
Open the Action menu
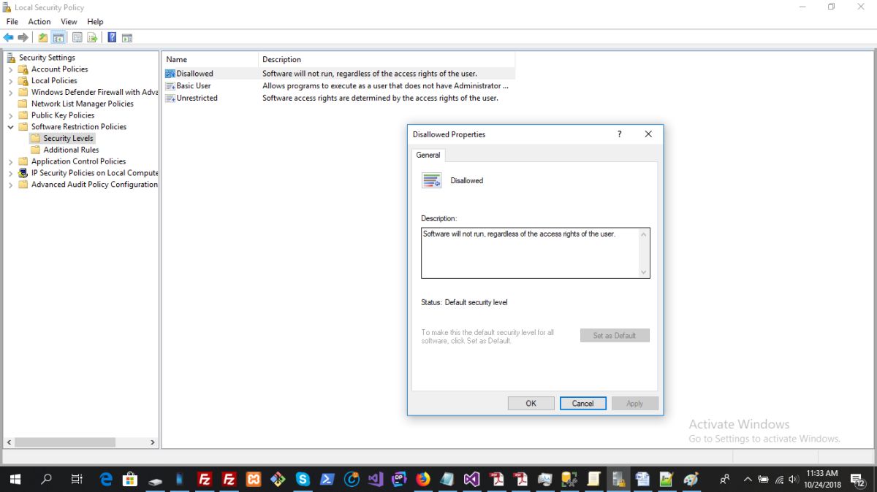point(39,22)
